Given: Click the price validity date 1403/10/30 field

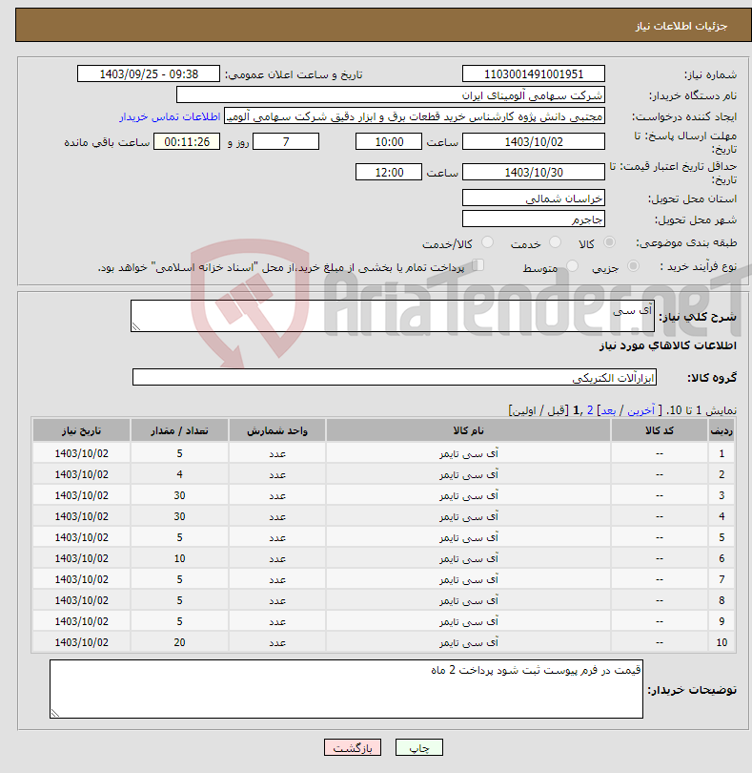Looking at the screenshot, I should [x=534, y=172].
